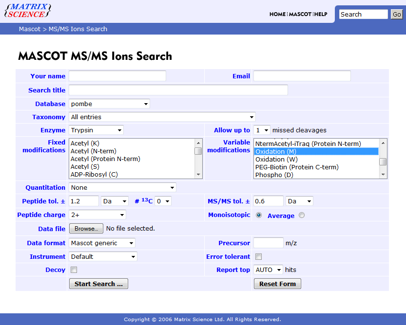Click the Variable modifications help label
406x325 pixels.
(x=229, y=146)
